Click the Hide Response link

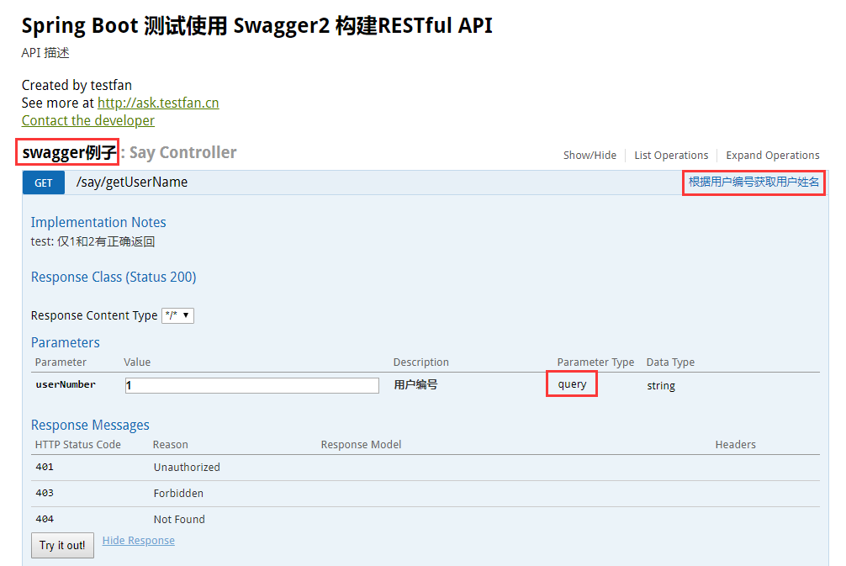[x=139, y=540]
